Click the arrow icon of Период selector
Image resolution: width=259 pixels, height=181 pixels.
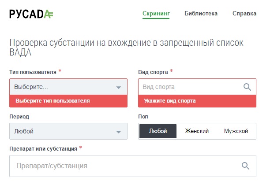(119, 132)
